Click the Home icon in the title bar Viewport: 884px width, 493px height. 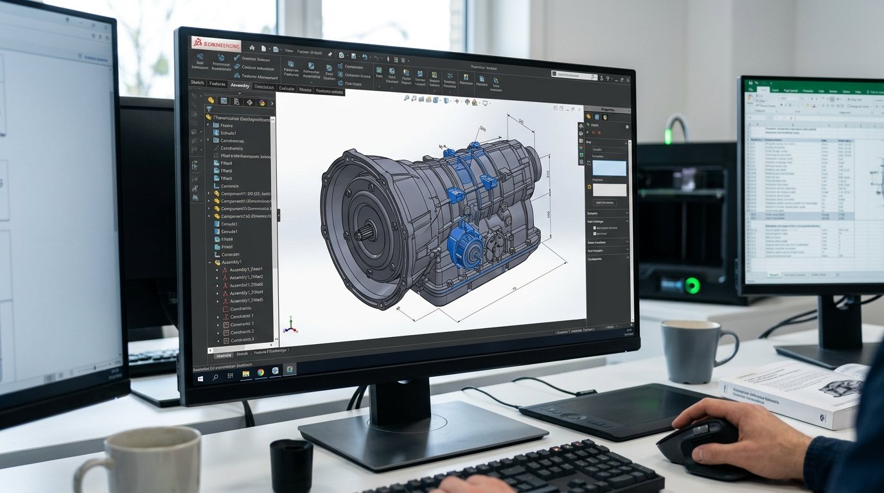[x=252, y=48]
